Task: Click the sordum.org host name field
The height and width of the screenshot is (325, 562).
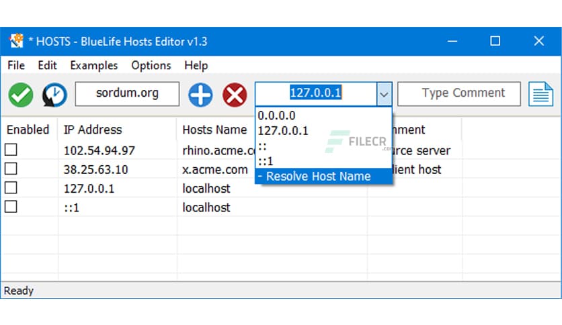Action: point(127,94)
